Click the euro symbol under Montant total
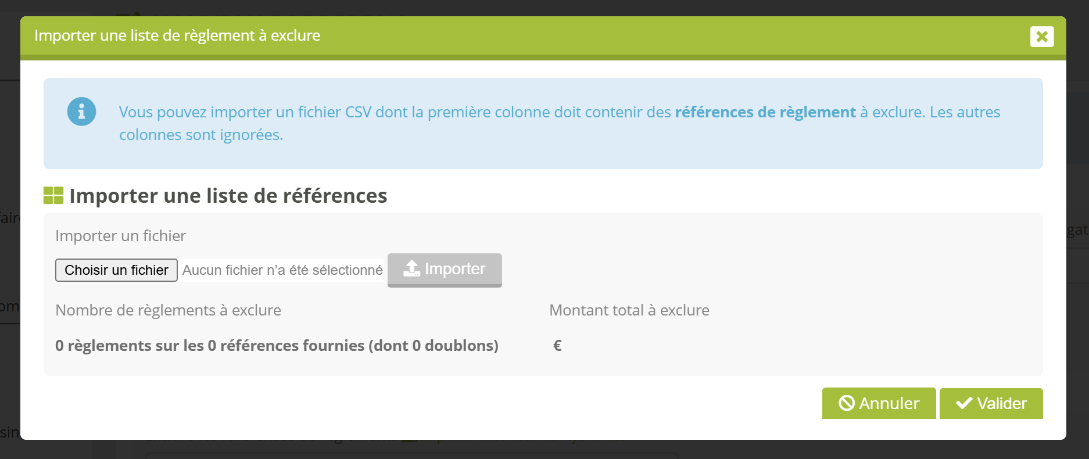1089x459 pixels. click(x=557, y=346)
